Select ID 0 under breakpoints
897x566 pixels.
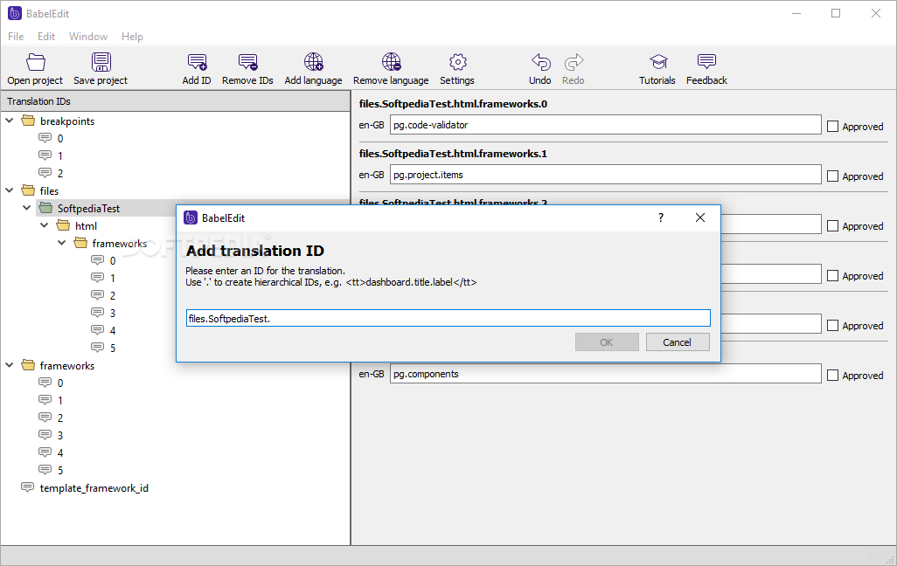click(x=60, y=138)
